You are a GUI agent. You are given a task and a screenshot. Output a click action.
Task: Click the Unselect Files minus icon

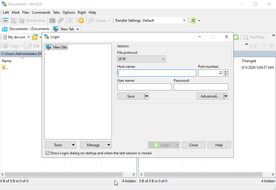263,46
